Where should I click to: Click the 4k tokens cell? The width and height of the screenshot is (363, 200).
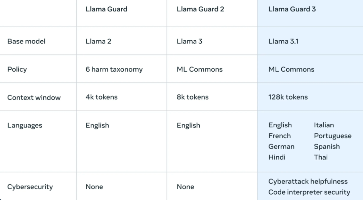click(x=102, y=97)
